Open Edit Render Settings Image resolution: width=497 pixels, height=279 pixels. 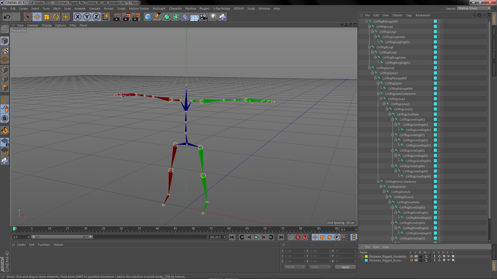136,17
